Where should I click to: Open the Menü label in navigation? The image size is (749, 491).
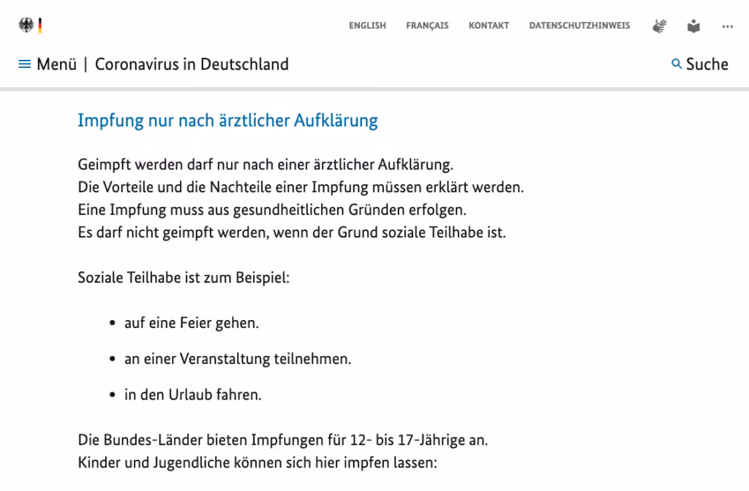56,64
